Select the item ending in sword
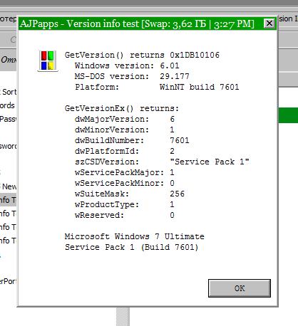Viewport: 298px width, 326px height. tap(8, 146)
